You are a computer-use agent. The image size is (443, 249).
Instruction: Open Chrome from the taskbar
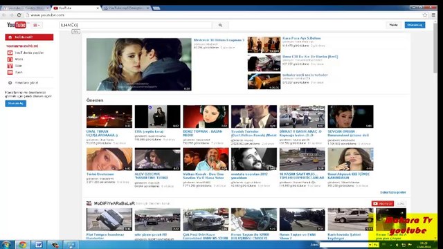click(x=23, y=244)
